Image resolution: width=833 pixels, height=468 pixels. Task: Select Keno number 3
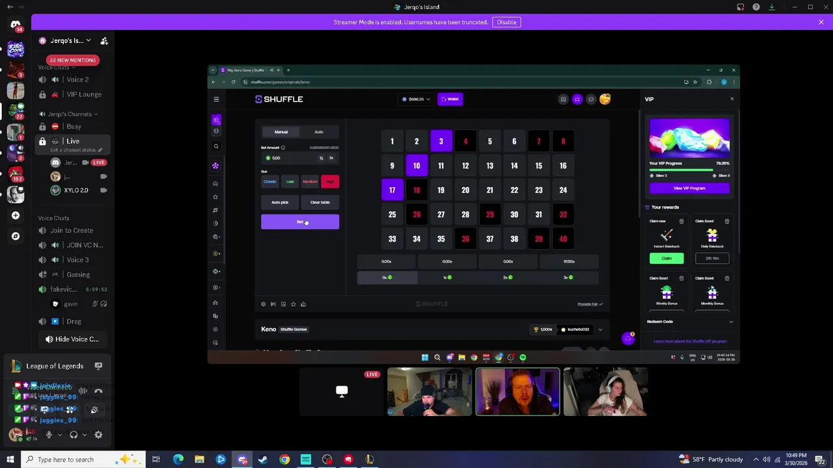pos(441,141)
